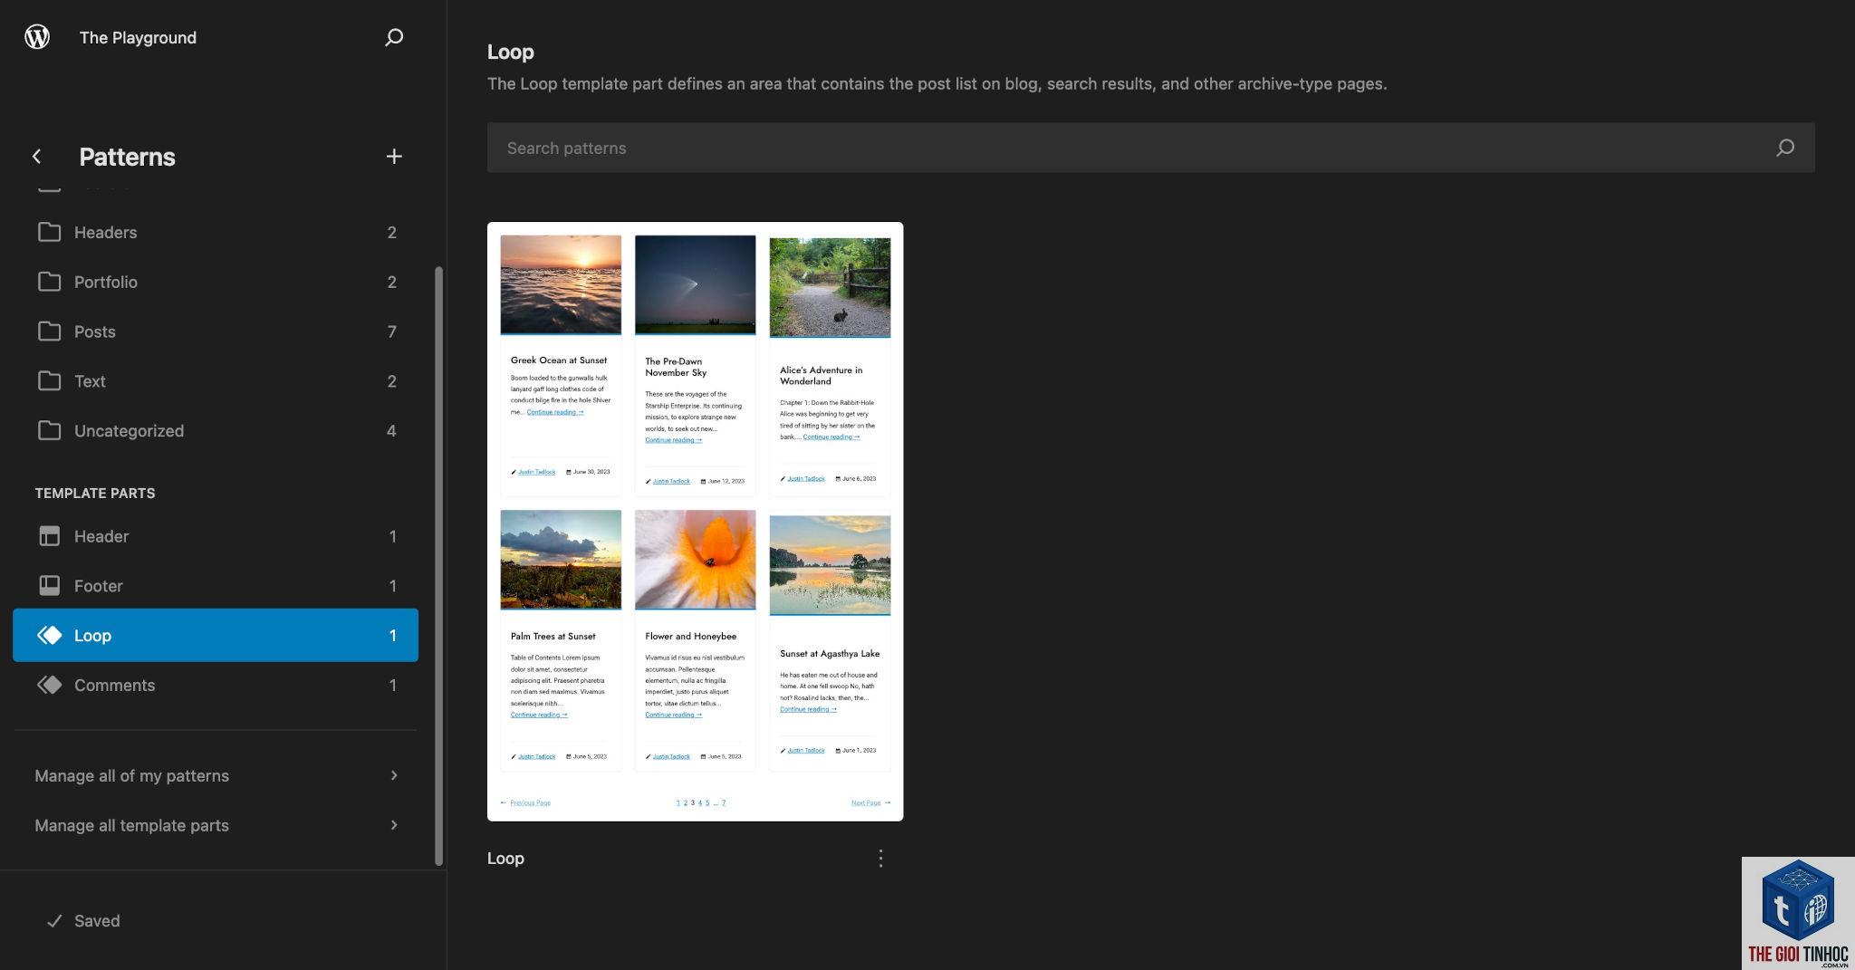Open the Headers patterns category
The height and width of the screenshot is (970, 1855).
tap(216, 232)
